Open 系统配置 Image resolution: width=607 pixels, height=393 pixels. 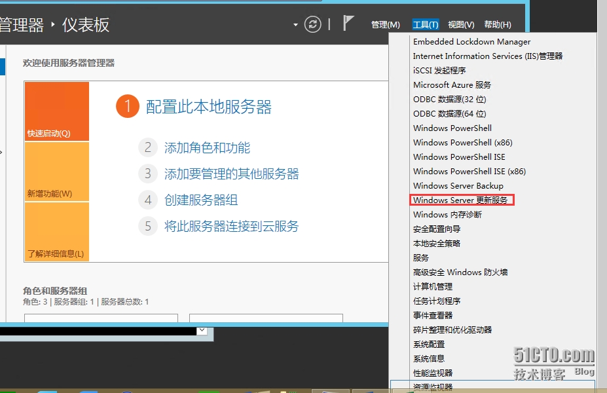point(429,345)
